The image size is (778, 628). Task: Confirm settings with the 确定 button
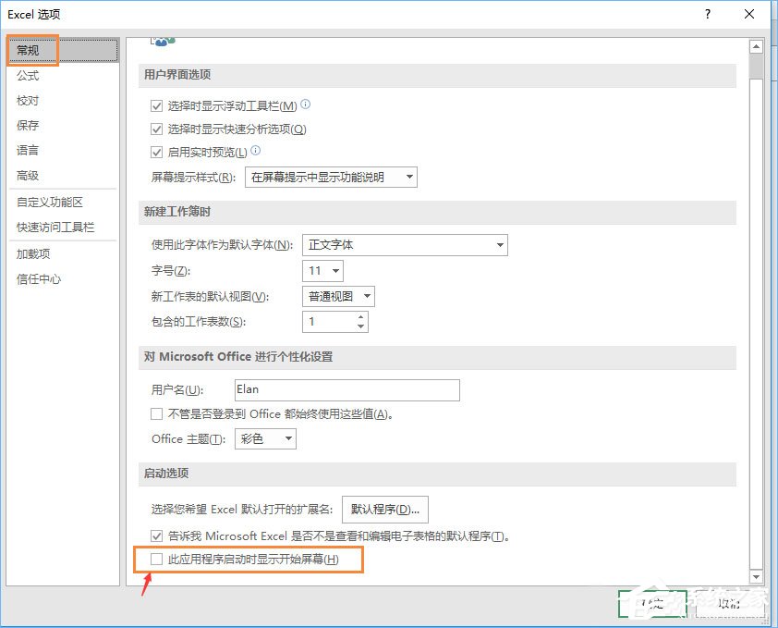(652, 601)
